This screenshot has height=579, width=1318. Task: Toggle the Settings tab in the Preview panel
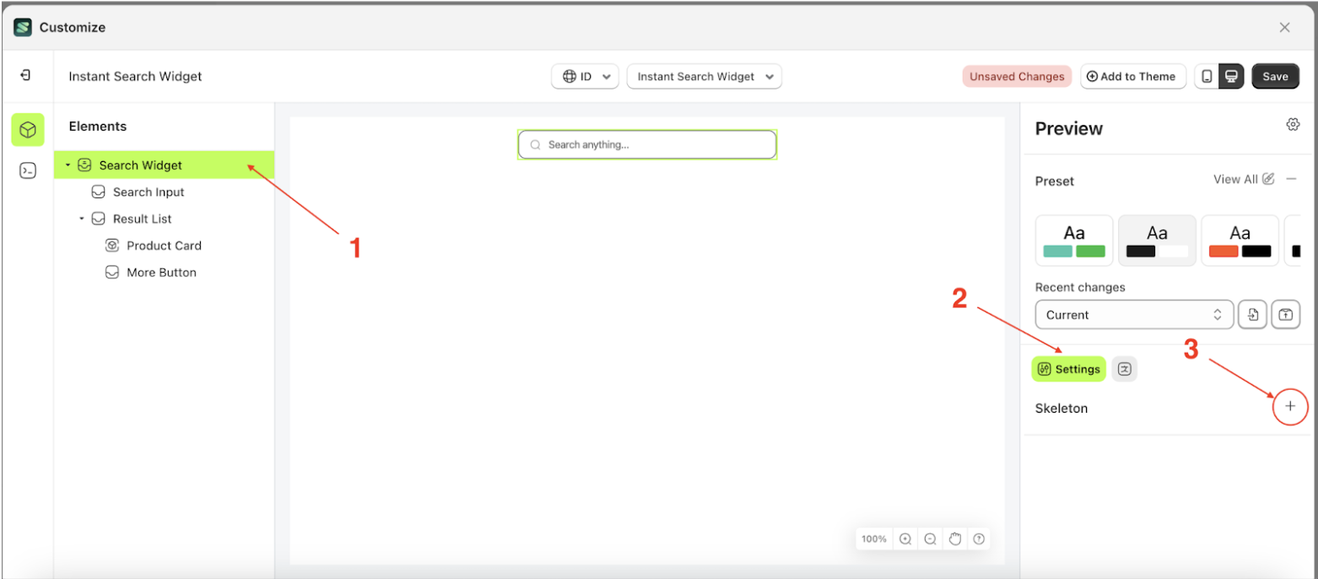point(1067,368)
